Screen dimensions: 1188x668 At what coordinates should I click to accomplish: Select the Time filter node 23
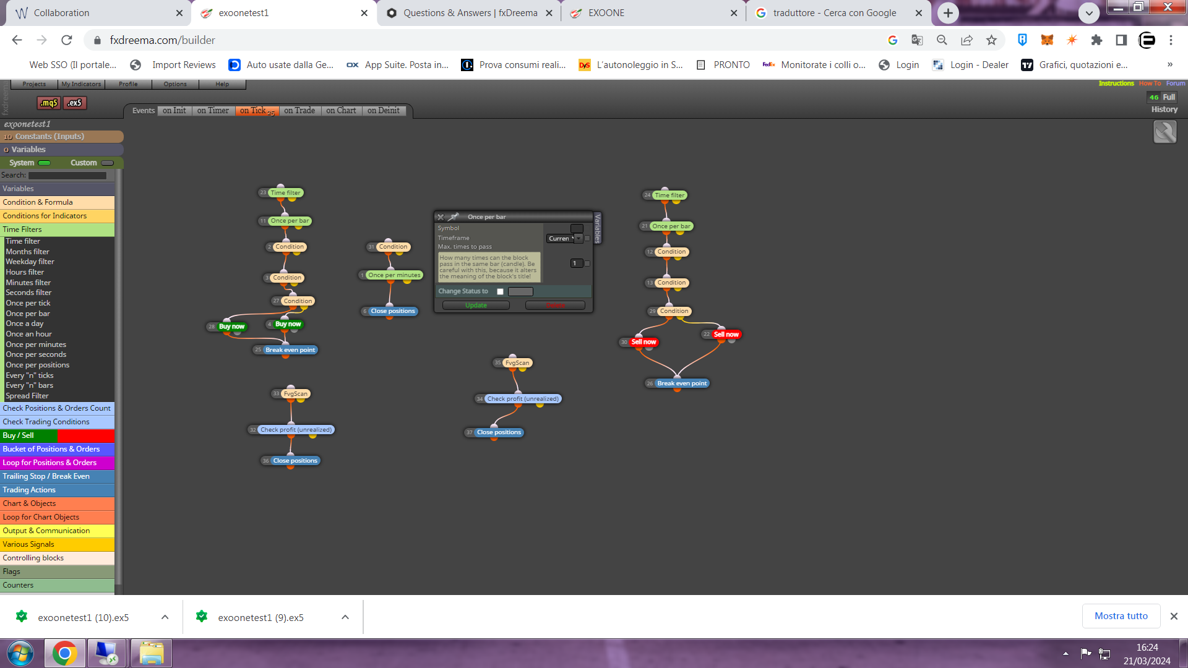[x=285, y=193]
